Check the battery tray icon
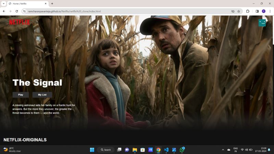Viewport: 274px width, 154px height. tap(251, 150)
